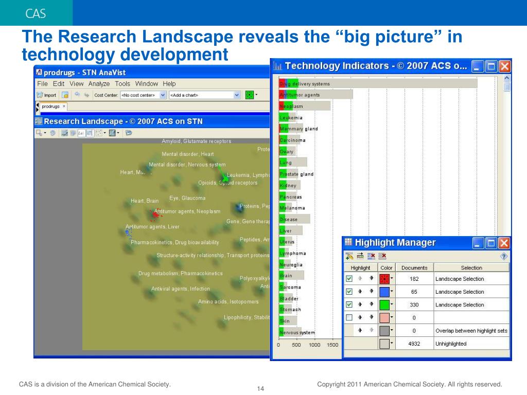527x395 pixels.
Task: Open the Tools menu
Action: click(122, 84)
